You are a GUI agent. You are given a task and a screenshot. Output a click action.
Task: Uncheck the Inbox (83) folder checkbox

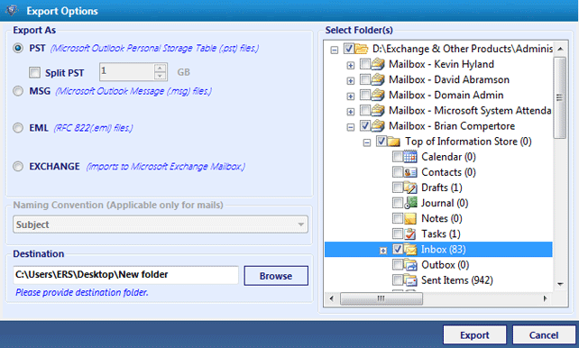[398, 250]
